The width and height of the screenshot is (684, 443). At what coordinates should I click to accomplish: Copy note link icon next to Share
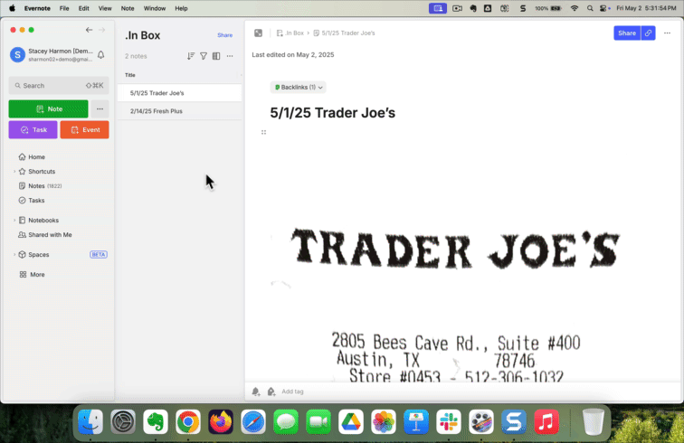pos(648,33)
